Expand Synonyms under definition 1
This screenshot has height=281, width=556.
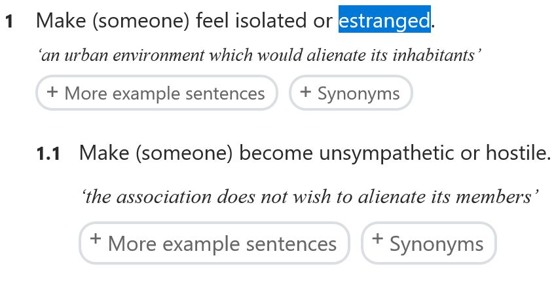click(350, 94)
